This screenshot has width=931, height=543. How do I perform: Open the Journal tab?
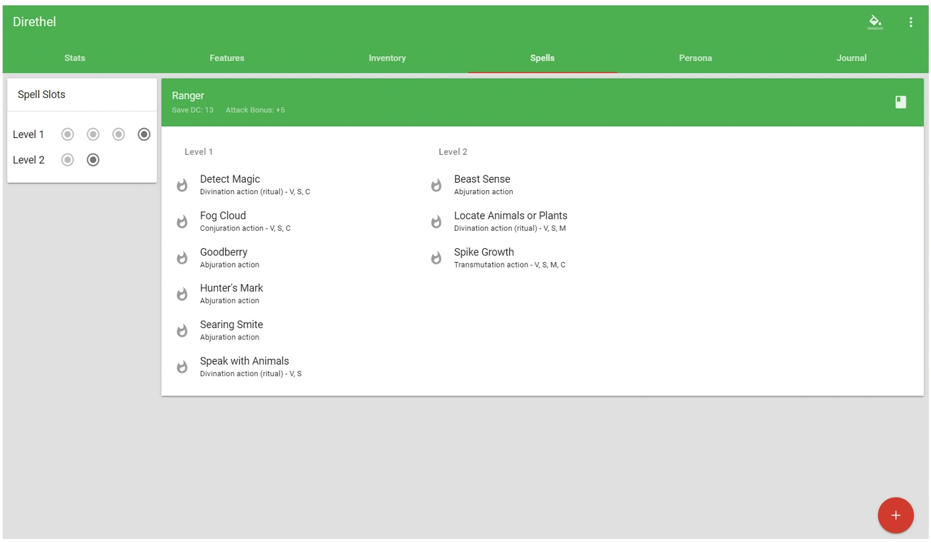point(852,58)
